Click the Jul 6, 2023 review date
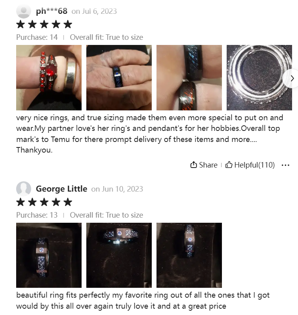 [99, 11]
